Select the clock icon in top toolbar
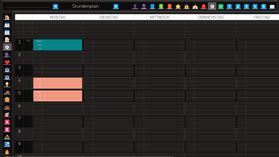This screenshot has width=279, height=157. [x=212, y=7]
